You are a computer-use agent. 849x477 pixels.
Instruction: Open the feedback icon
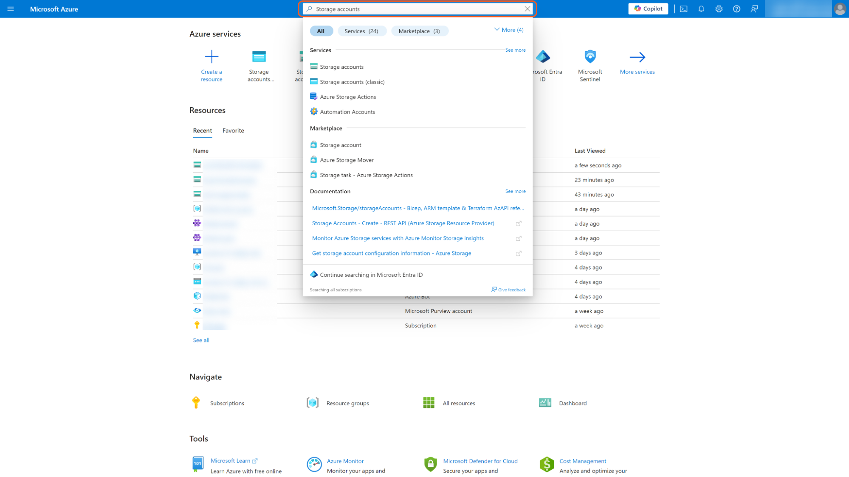point(754,8)
